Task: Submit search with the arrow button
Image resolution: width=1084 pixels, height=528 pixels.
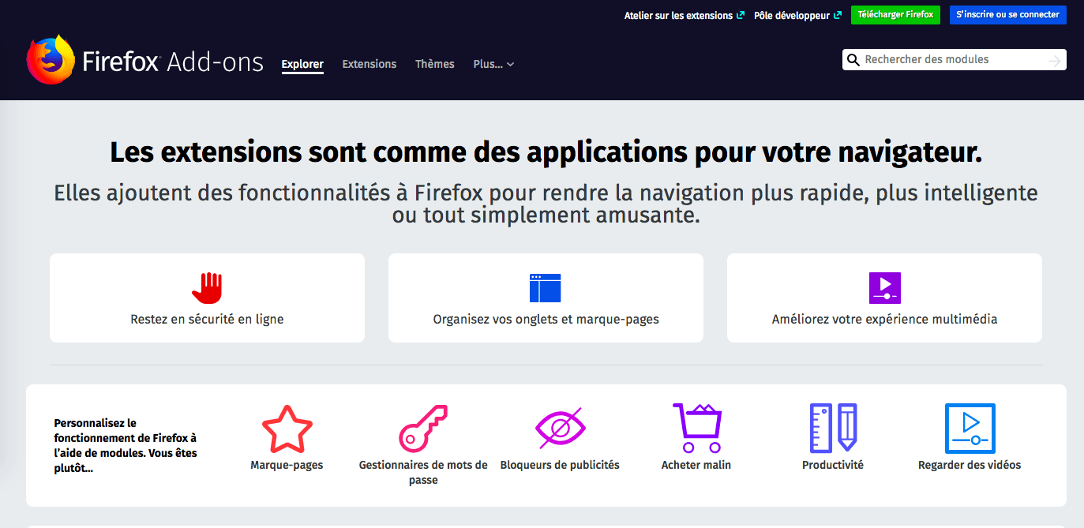Action: click(1055, 61)
